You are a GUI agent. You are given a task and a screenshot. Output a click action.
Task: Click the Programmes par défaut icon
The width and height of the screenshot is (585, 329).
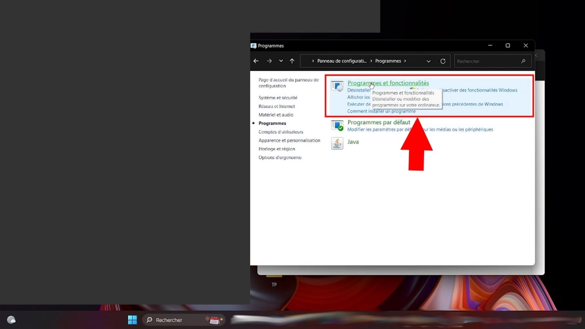[x=337, y=126]
